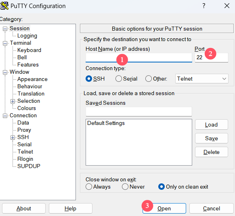This screenshot has width=235, height=216.
Task: Collapse the Session tree node
Action: click(x=5, y=29)
